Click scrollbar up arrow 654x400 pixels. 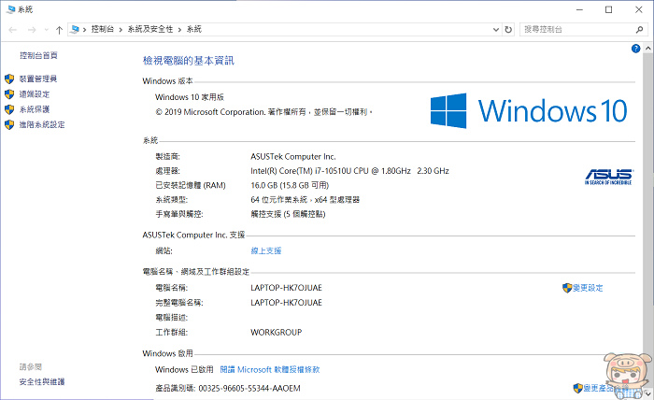tap(648, 49)
